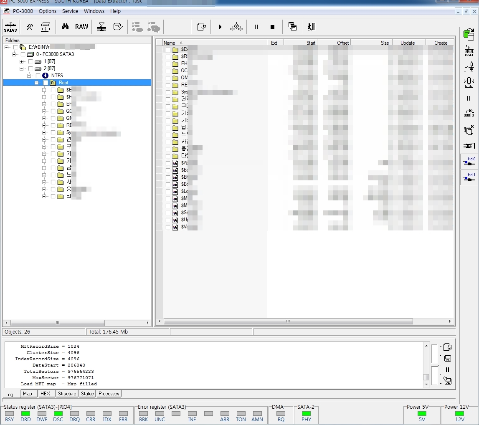Expand the EH folder in the tree
Viewport: 479px width, 425px height.
44,104
